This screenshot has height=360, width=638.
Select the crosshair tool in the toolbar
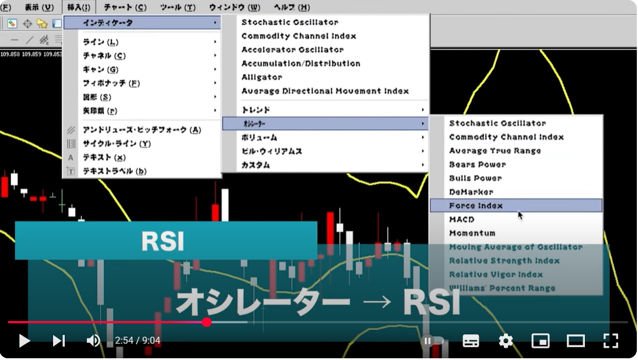[27, 23]
